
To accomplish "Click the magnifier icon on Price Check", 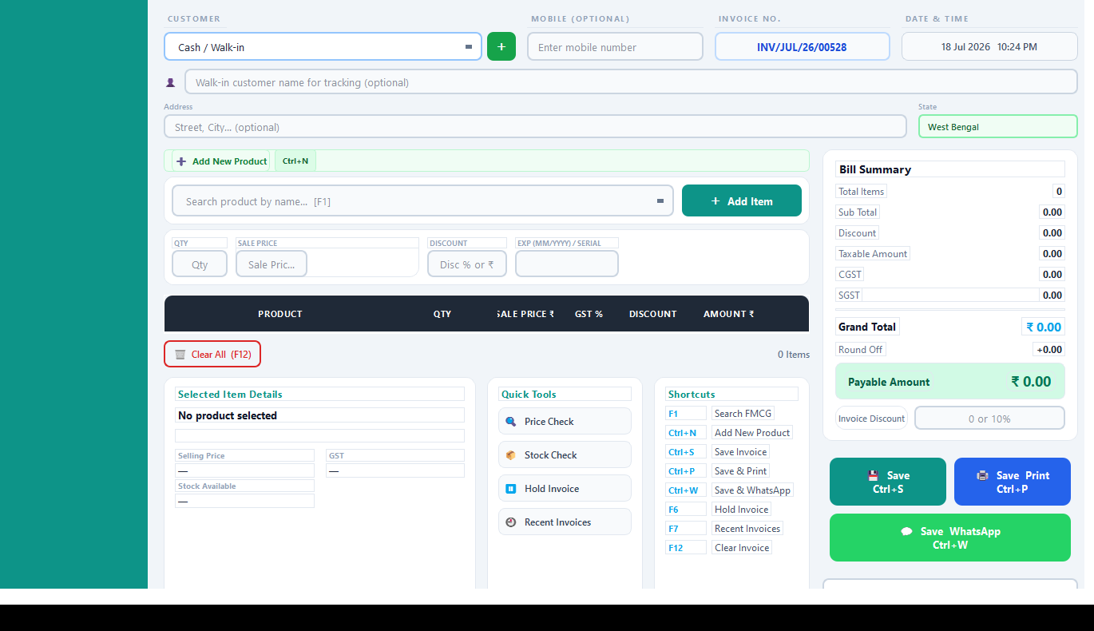I will tap(511, 422).
